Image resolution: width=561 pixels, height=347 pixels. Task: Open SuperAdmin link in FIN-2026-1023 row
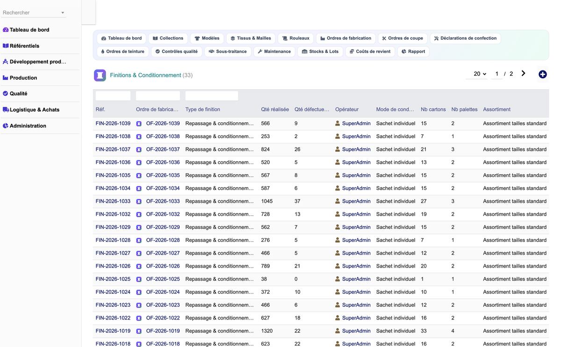(x=356, y=305)
